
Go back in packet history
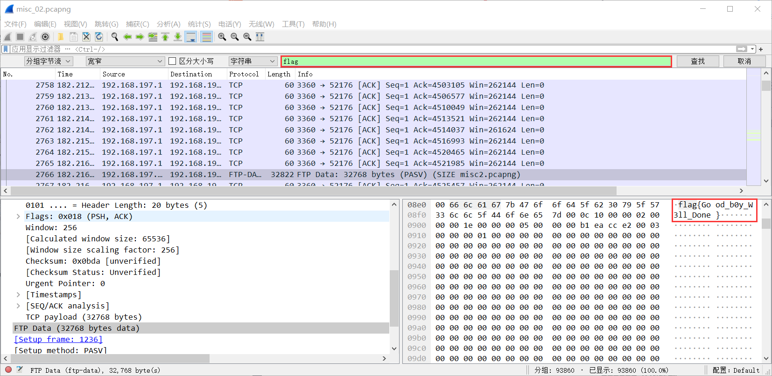[x=127, y=37]
